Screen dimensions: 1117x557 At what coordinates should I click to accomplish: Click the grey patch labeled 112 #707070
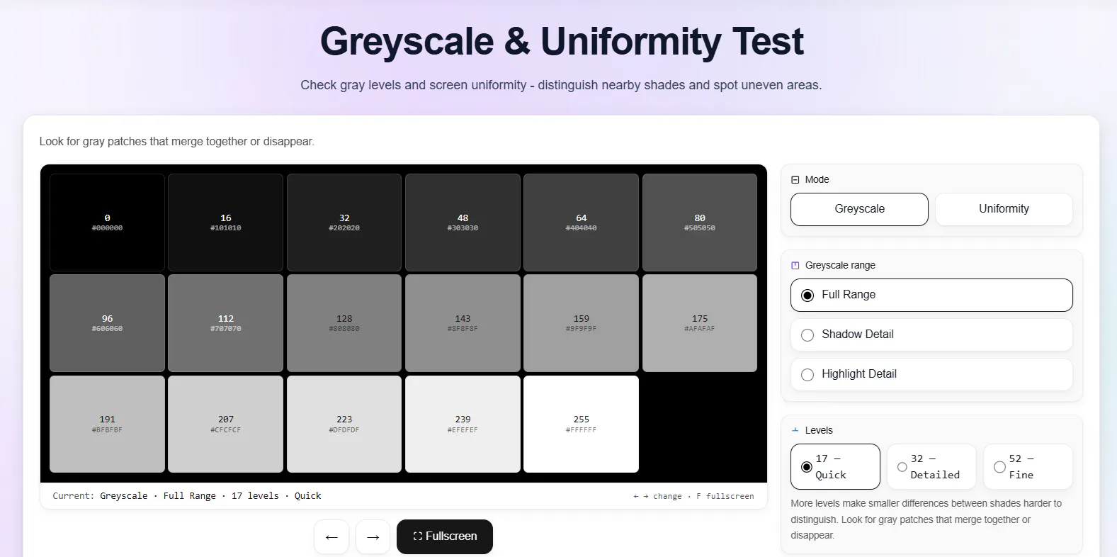tap(225, 323)
